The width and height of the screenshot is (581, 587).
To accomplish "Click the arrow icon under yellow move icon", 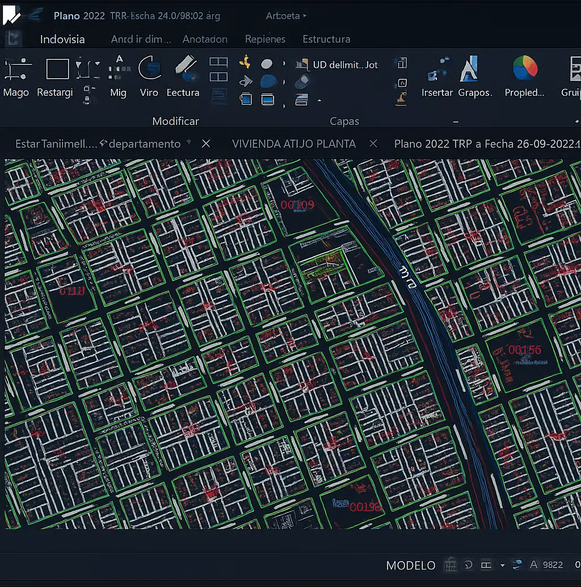I will [246, 81].
